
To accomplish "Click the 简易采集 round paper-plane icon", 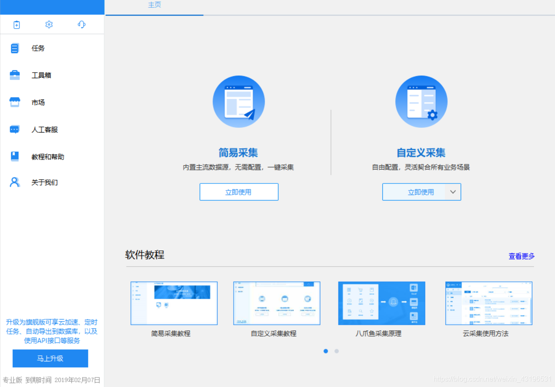I will click(x=239, y=102).
